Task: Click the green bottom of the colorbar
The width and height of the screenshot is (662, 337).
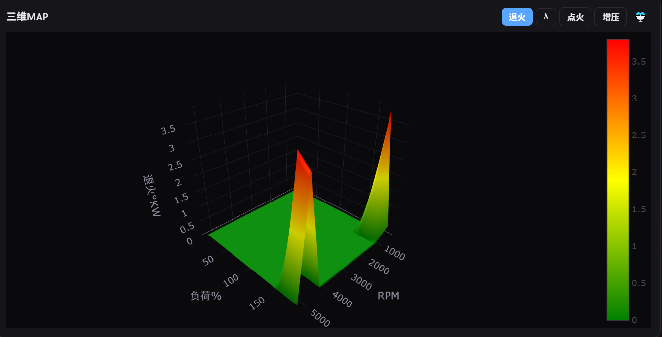Action: pos(618,310)
